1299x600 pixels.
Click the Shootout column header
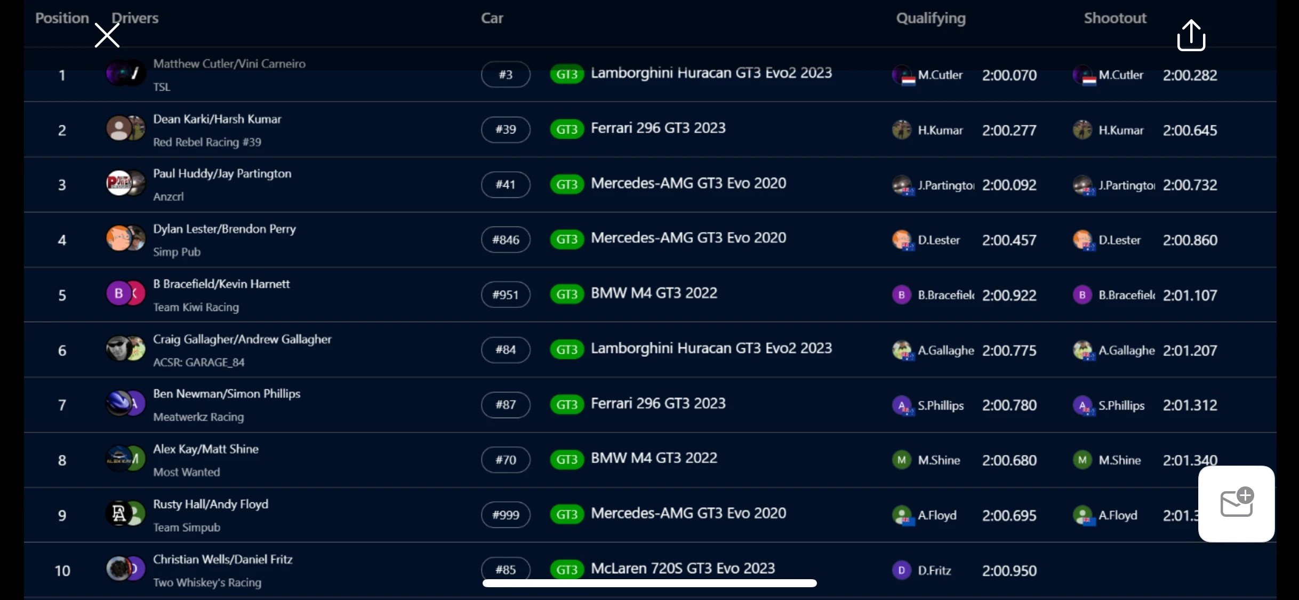(x=1114, y=18)
